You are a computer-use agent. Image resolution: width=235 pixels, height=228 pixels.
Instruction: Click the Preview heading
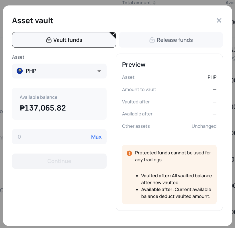[x=134, y=64]
